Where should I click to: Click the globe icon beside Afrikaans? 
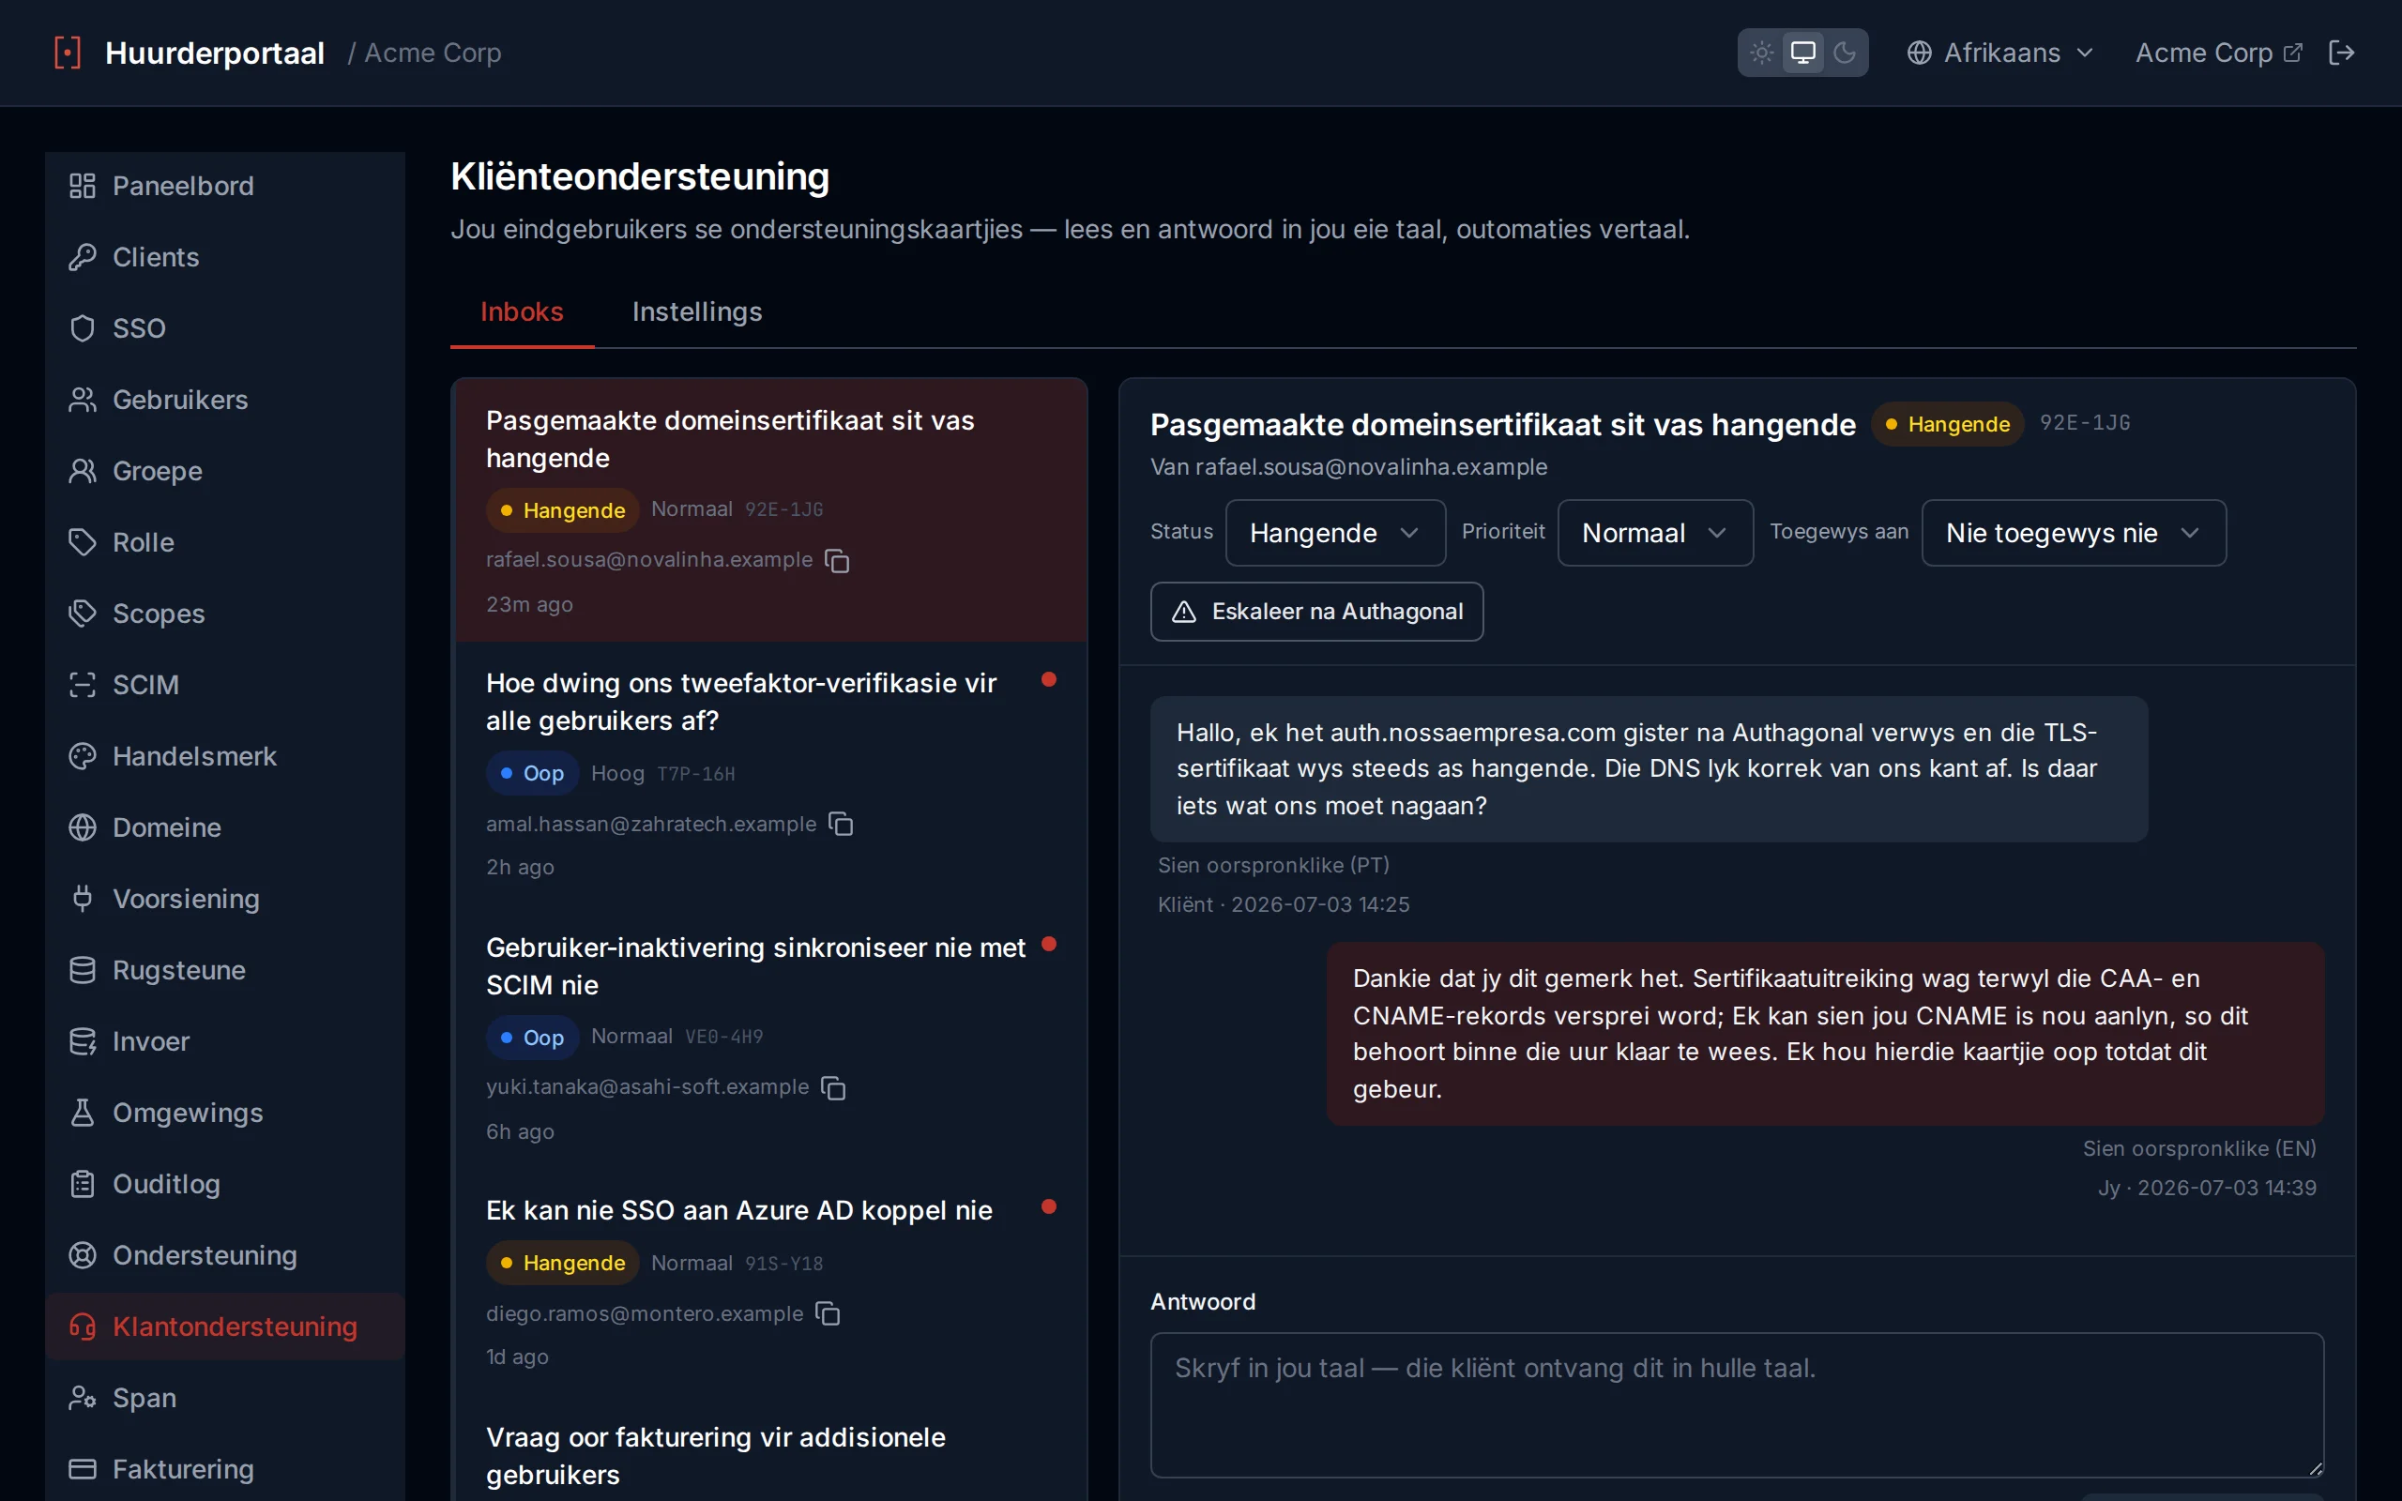(1919, 53)
